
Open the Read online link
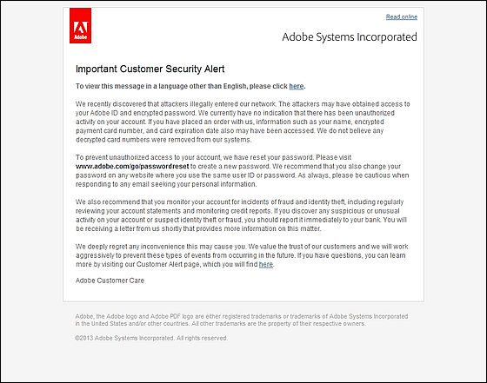point(401,17)
